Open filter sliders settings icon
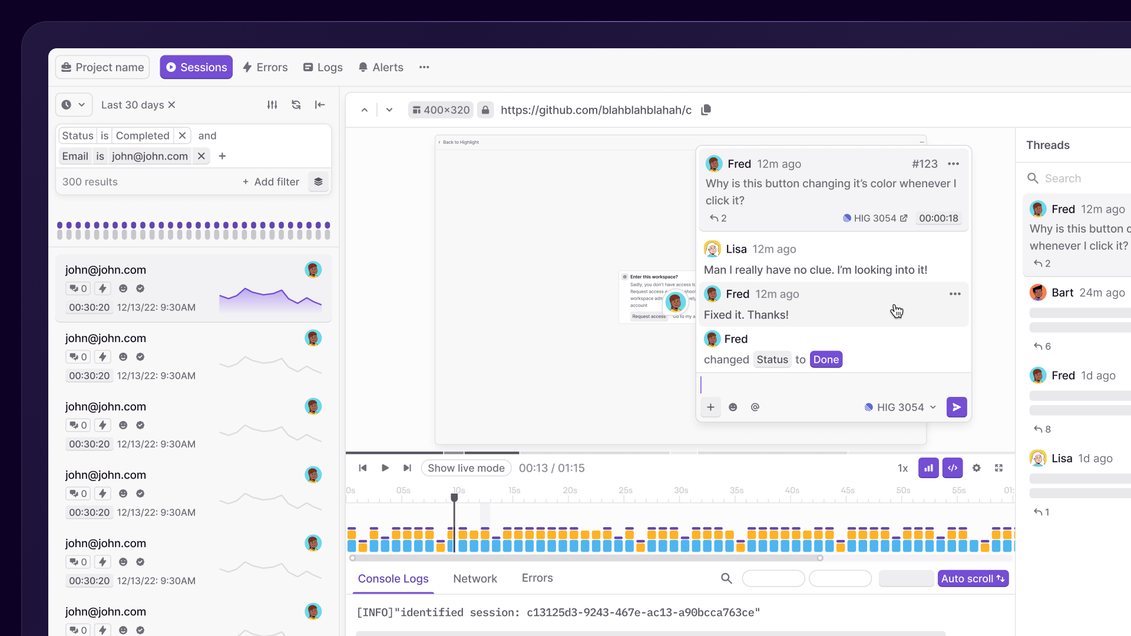1131x636 pixels. [272, 105]
